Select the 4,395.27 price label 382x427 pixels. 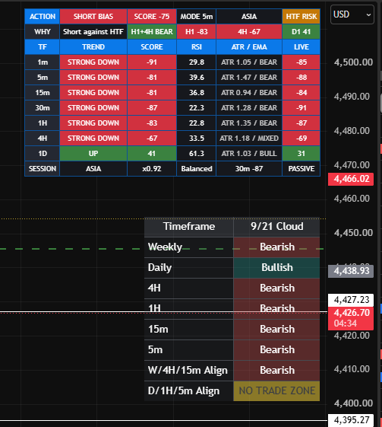(351, 420)
